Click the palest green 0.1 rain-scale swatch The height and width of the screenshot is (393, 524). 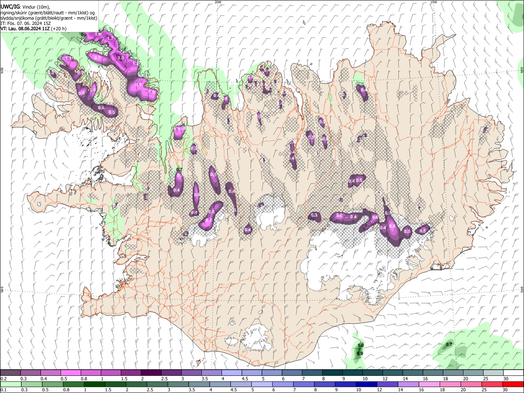[11, 384]
